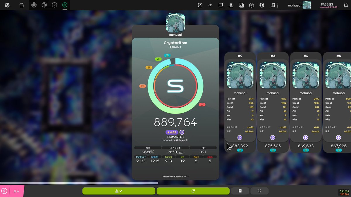
Task: Open the mohusai user menu in toolbar
Action: pos(299,5)
